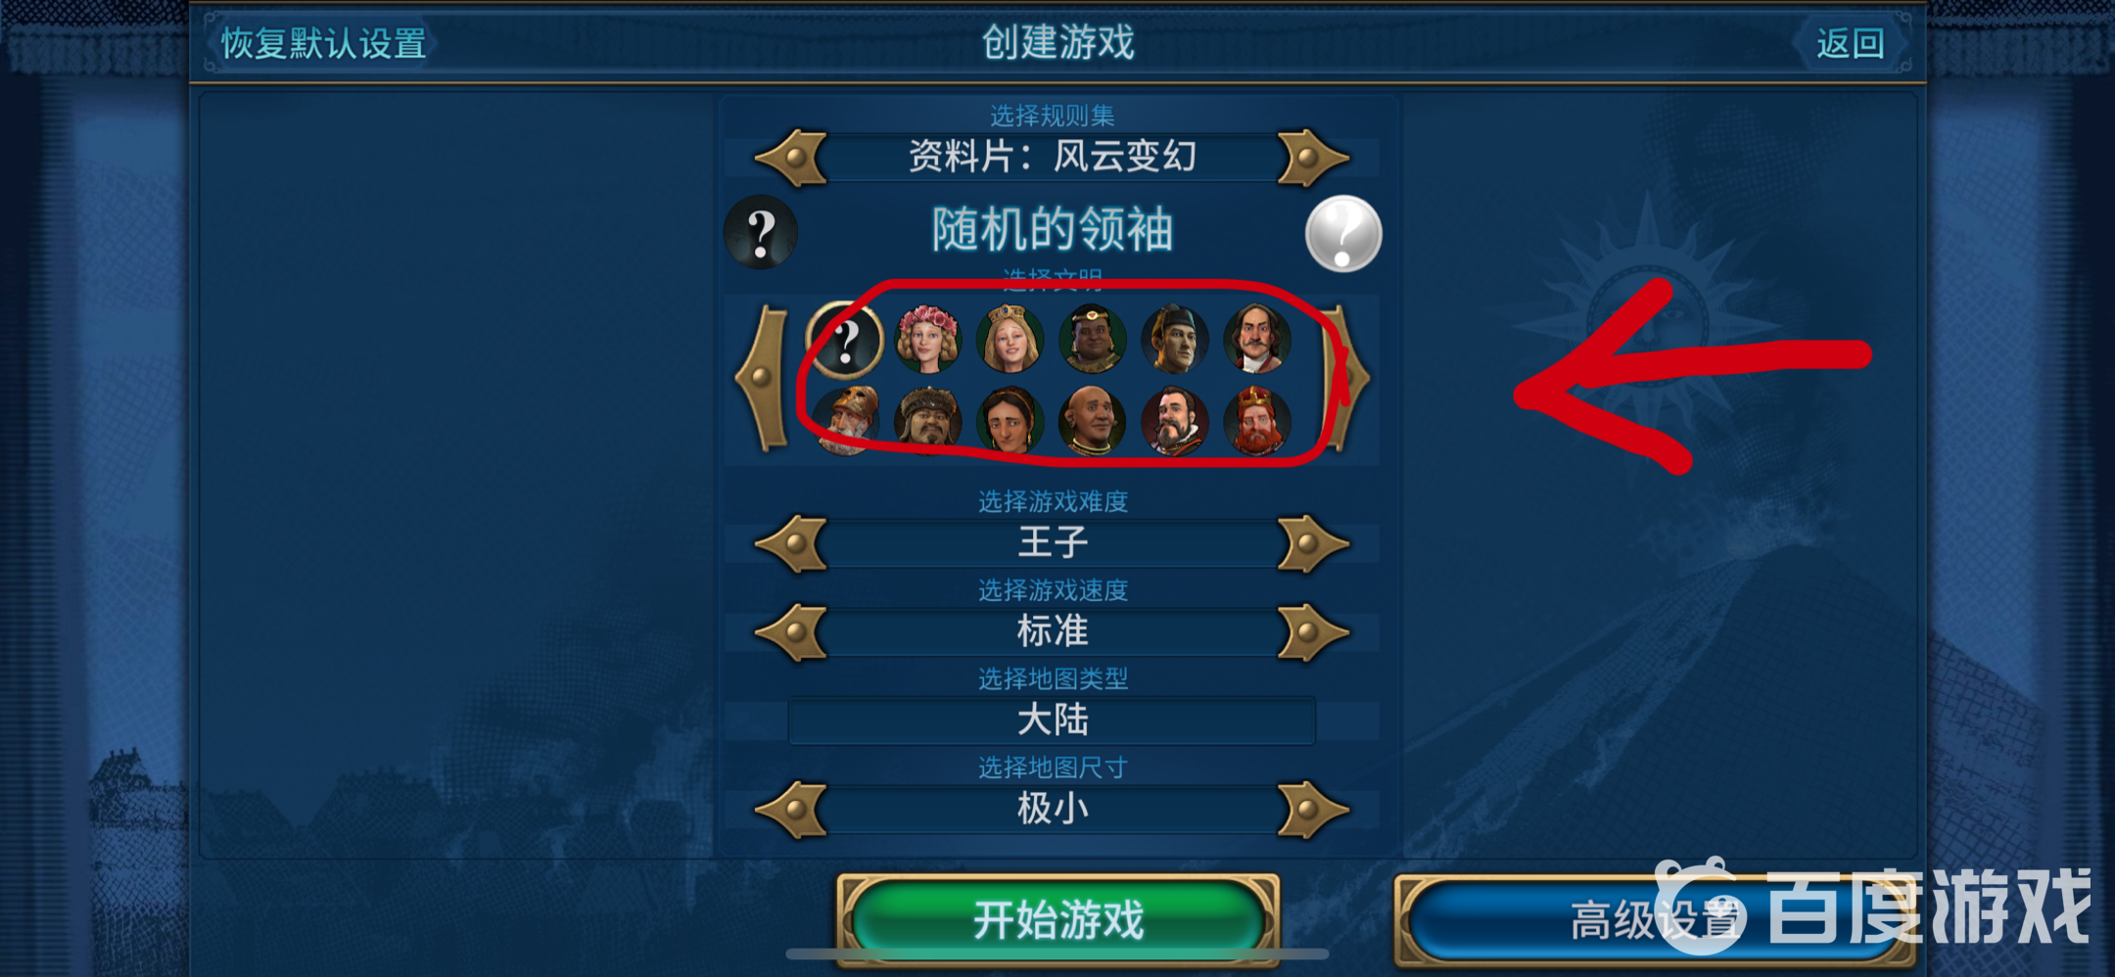Page leader list left with the large arrow
2115x977 pixels.
coord(763,378)
